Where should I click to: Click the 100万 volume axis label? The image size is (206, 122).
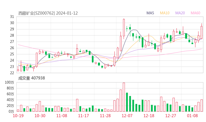click(9, 82)
